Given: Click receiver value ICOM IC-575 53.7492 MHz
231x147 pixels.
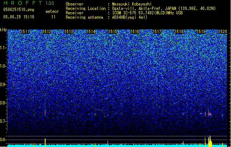Looking at the screenshot, I should tap(148, 13).
